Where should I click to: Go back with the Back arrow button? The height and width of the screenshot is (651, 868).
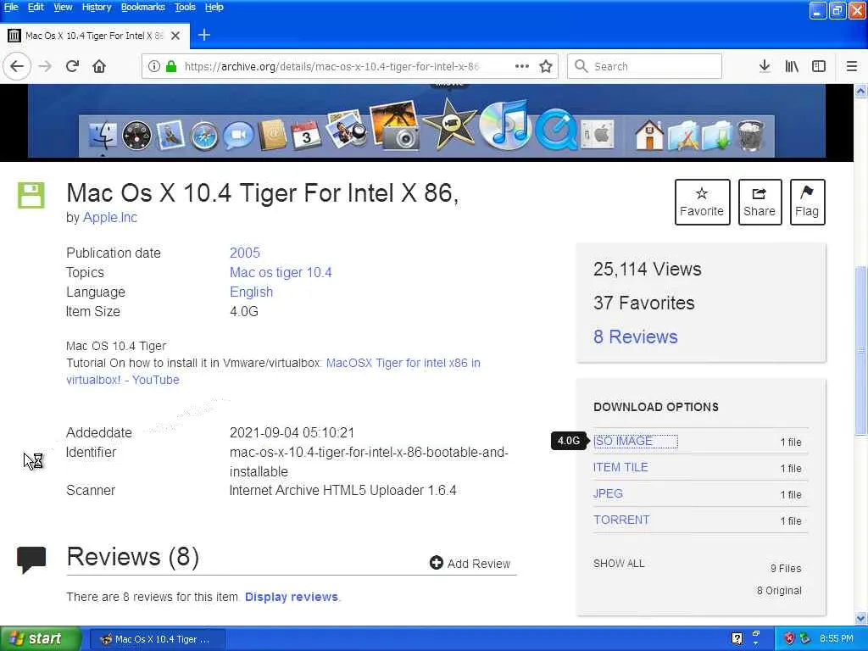pyautogui.click(x=17, y=66)
